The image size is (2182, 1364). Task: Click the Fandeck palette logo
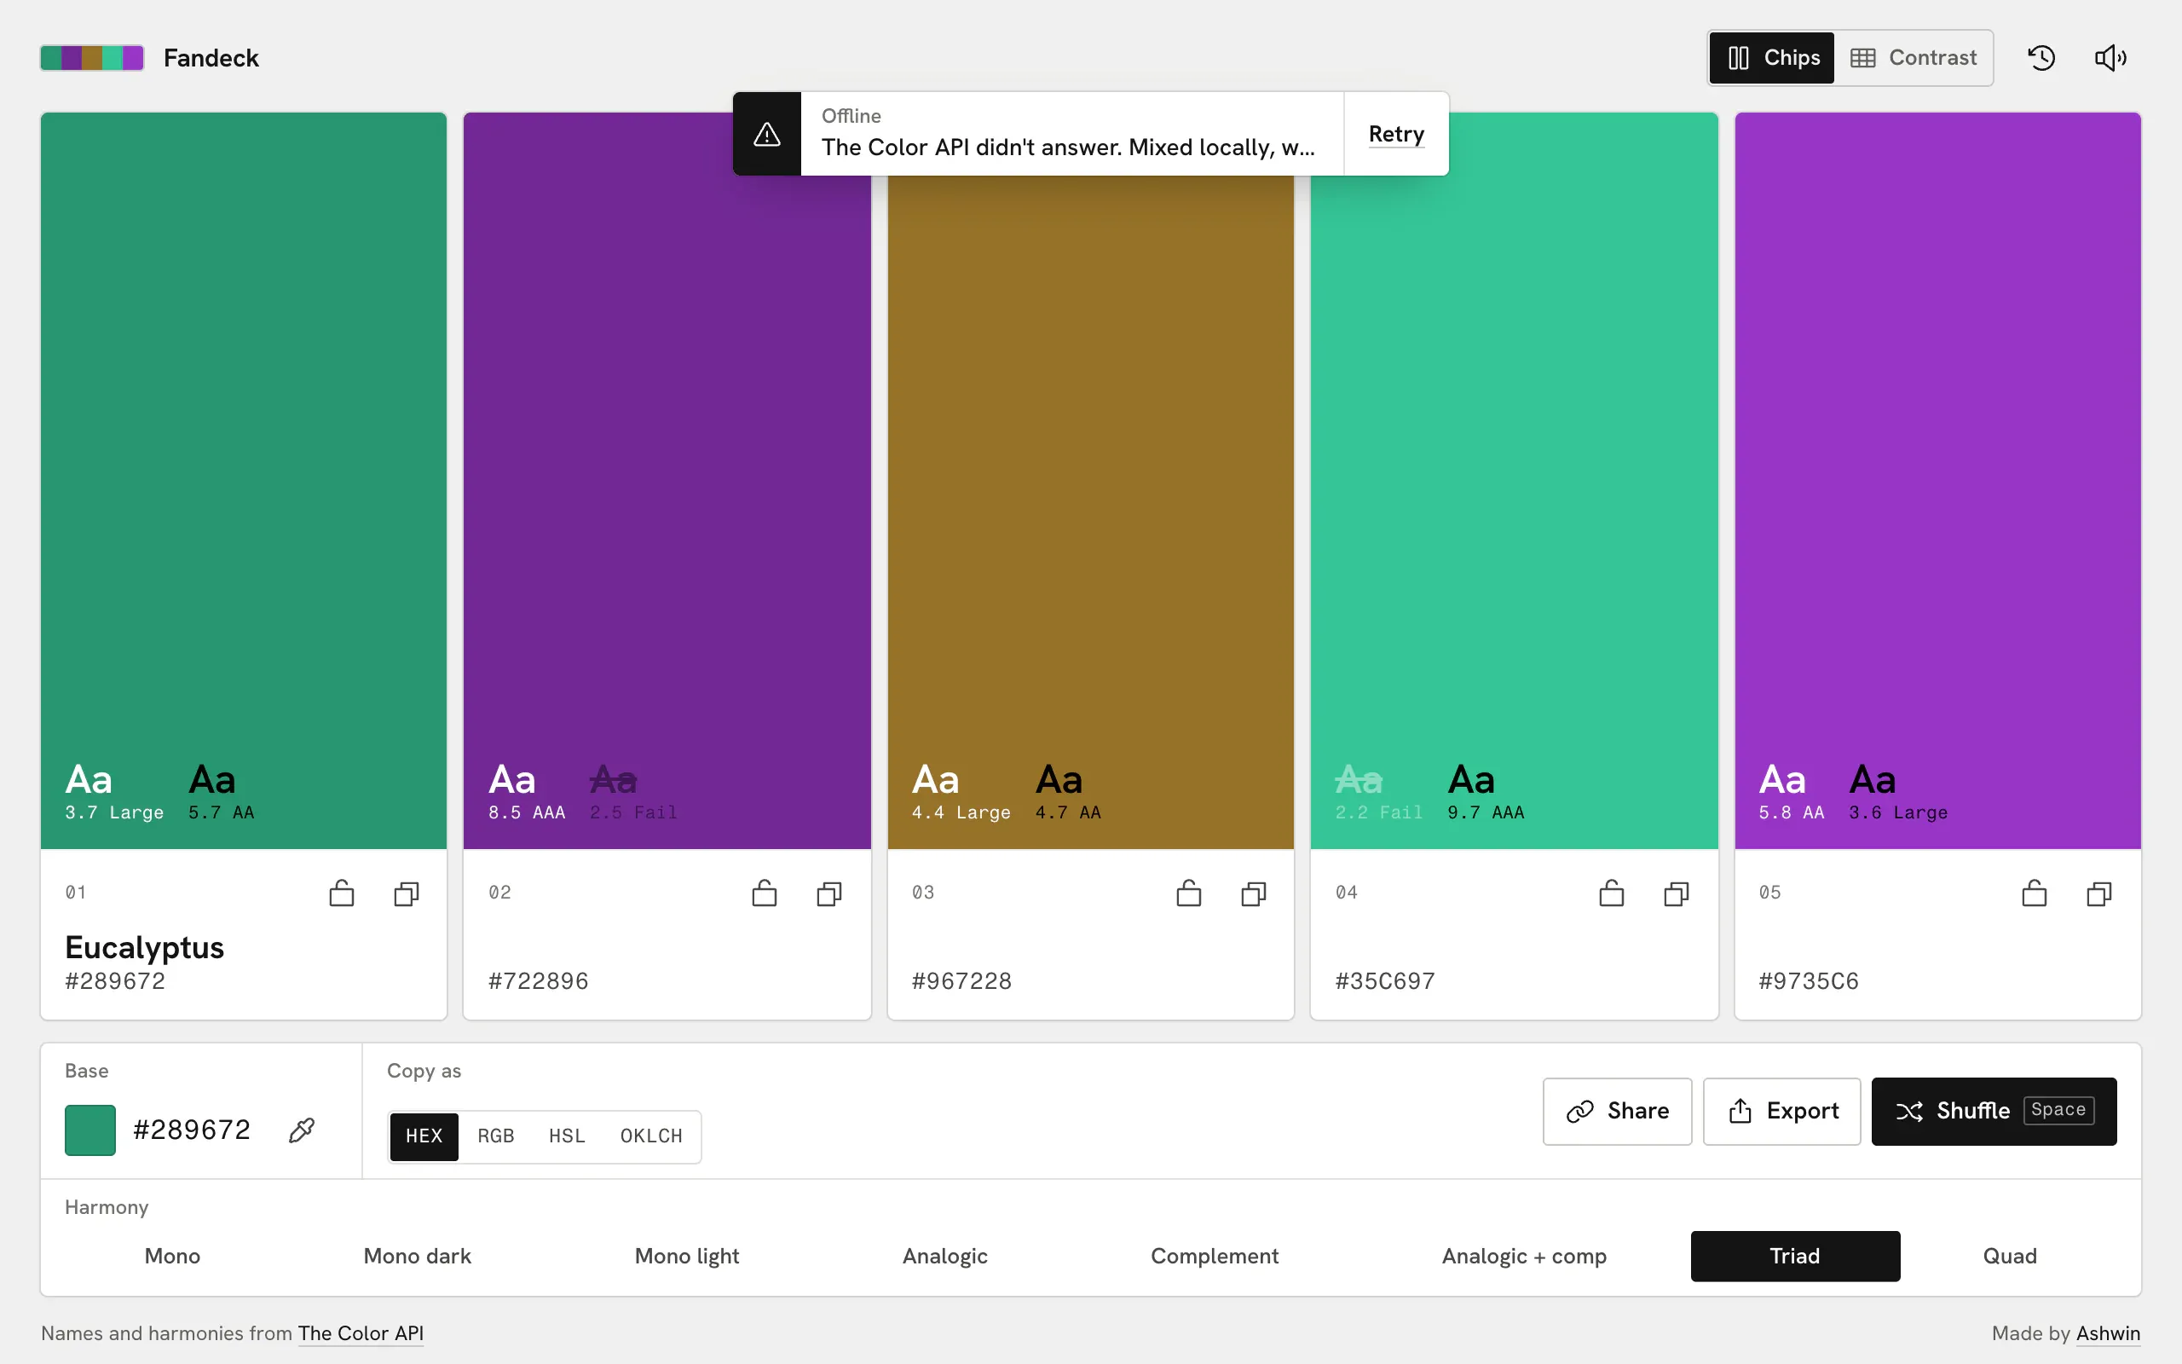click(92, 58)
